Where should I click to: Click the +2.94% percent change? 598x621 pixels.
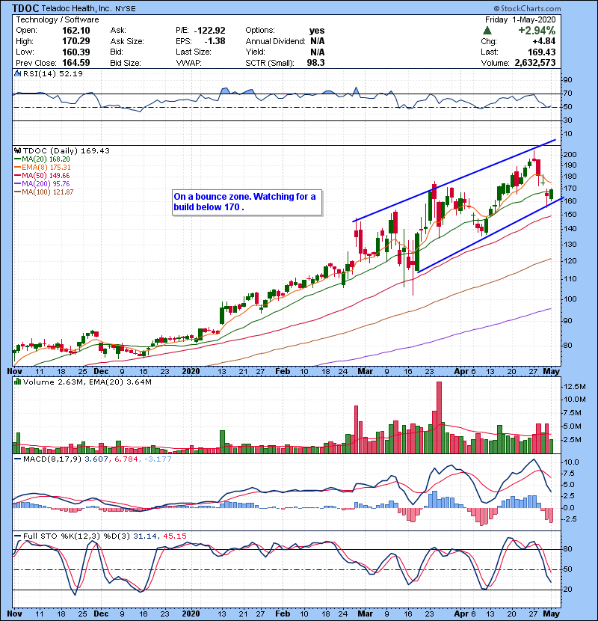[x=537, y=31]
